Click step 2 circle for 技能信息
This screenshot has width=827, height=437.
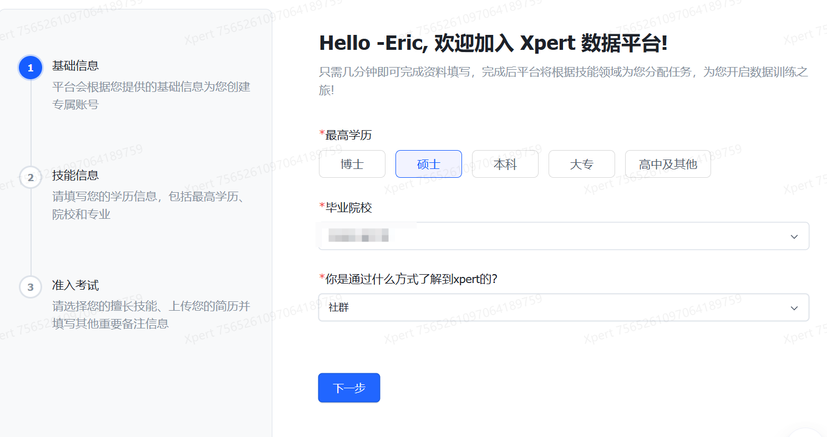tap(31, 177)
